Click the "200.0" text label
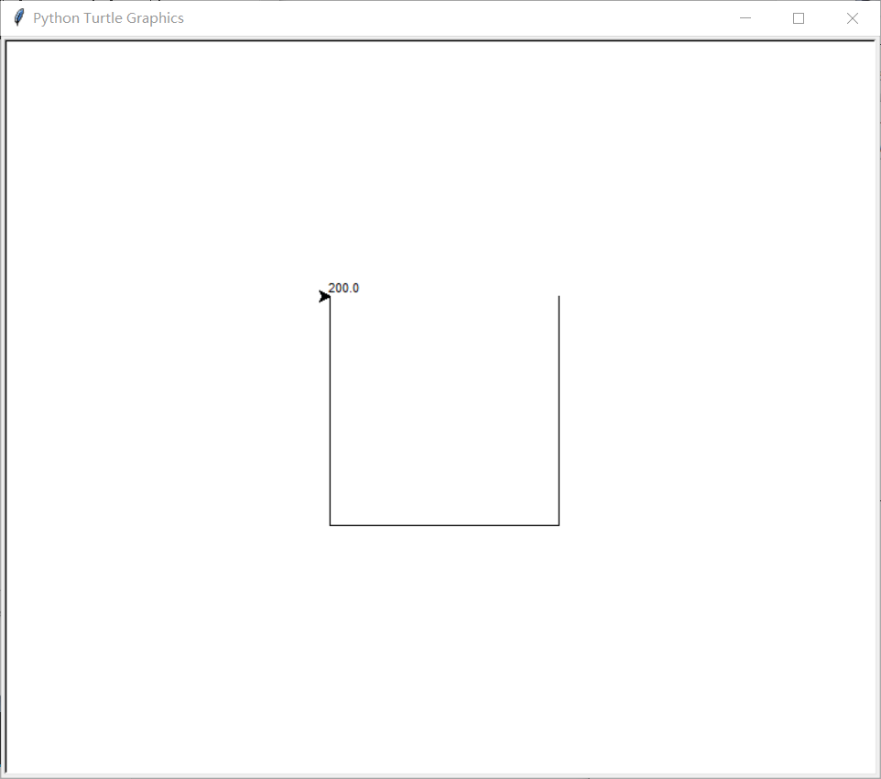Viewport: 881px width, 779px height. pyautogui.click(x=343, y=288)
